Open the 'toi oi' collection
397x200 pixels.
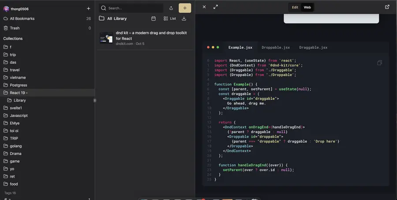coord(47,131)
